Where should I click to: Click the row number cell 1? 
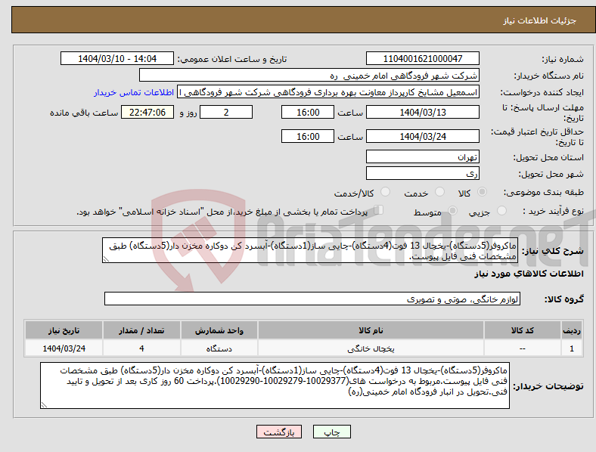[x=572, y=348]
